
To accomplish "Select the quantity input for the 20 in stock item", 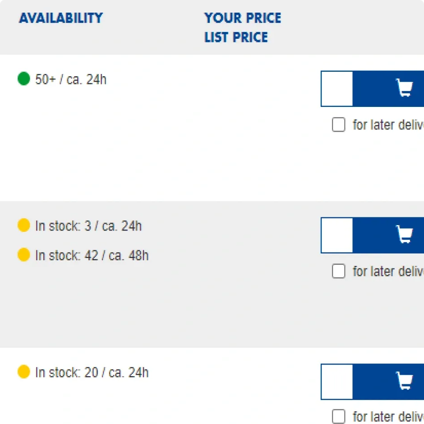I will tap(337, 382).
